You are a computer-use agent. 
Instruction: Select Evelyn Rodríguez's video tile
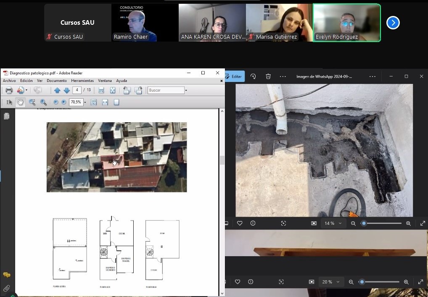[347, 23]
